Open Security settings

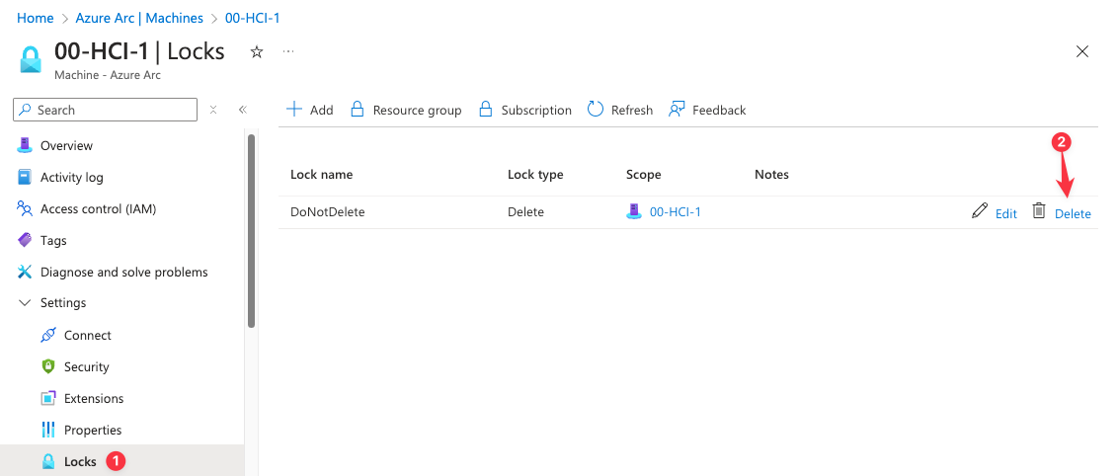tap(86, 367)
